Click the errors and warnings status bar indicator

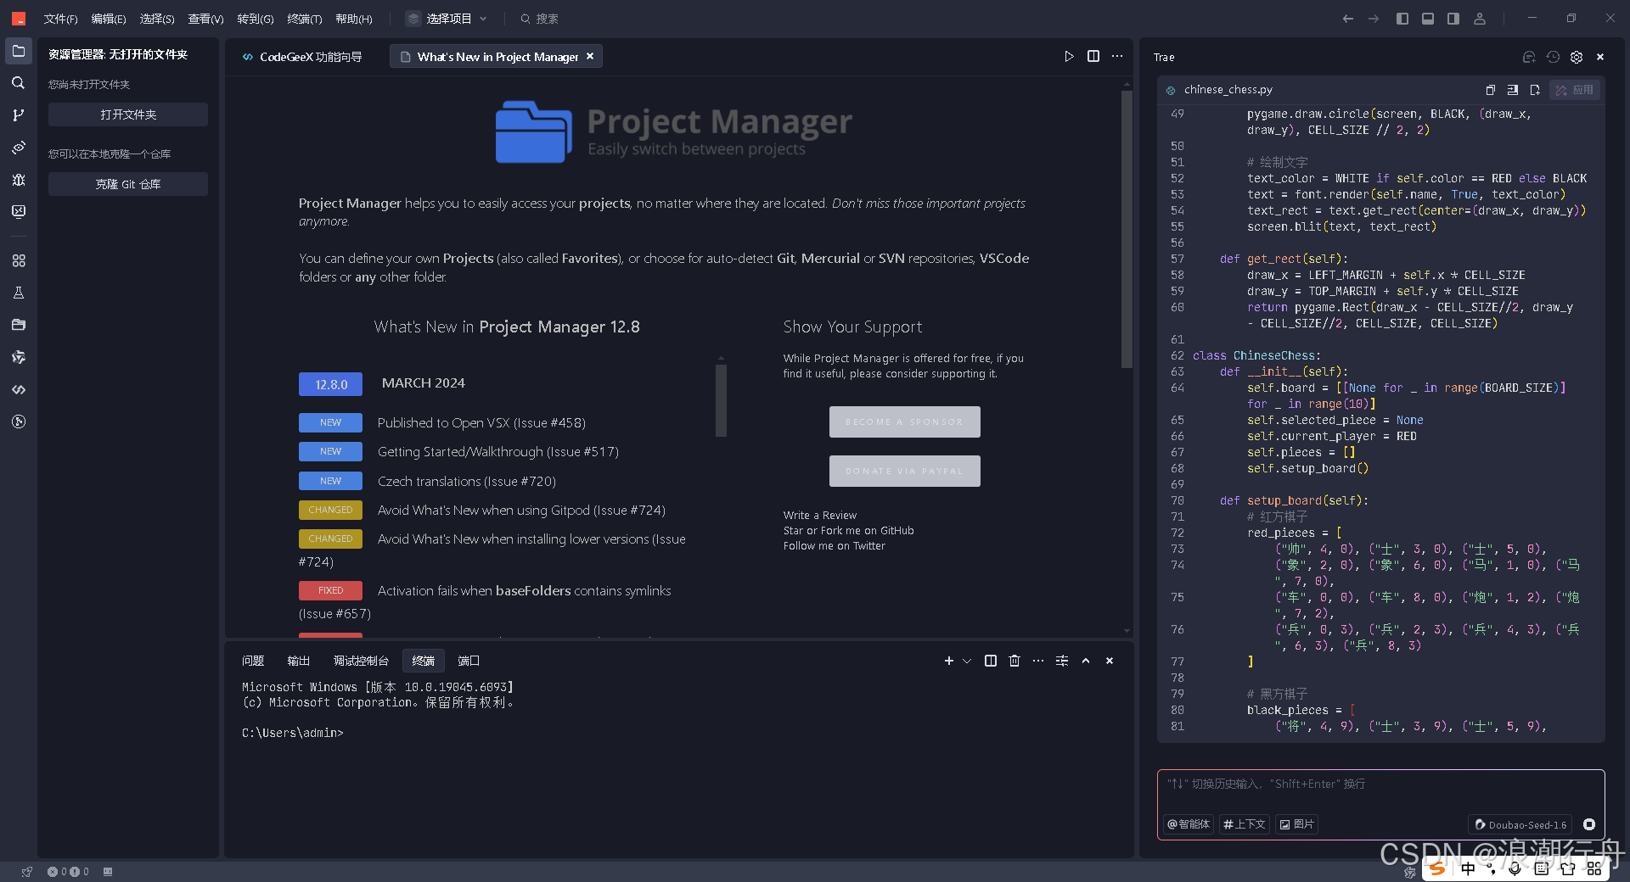pos(68,872)
